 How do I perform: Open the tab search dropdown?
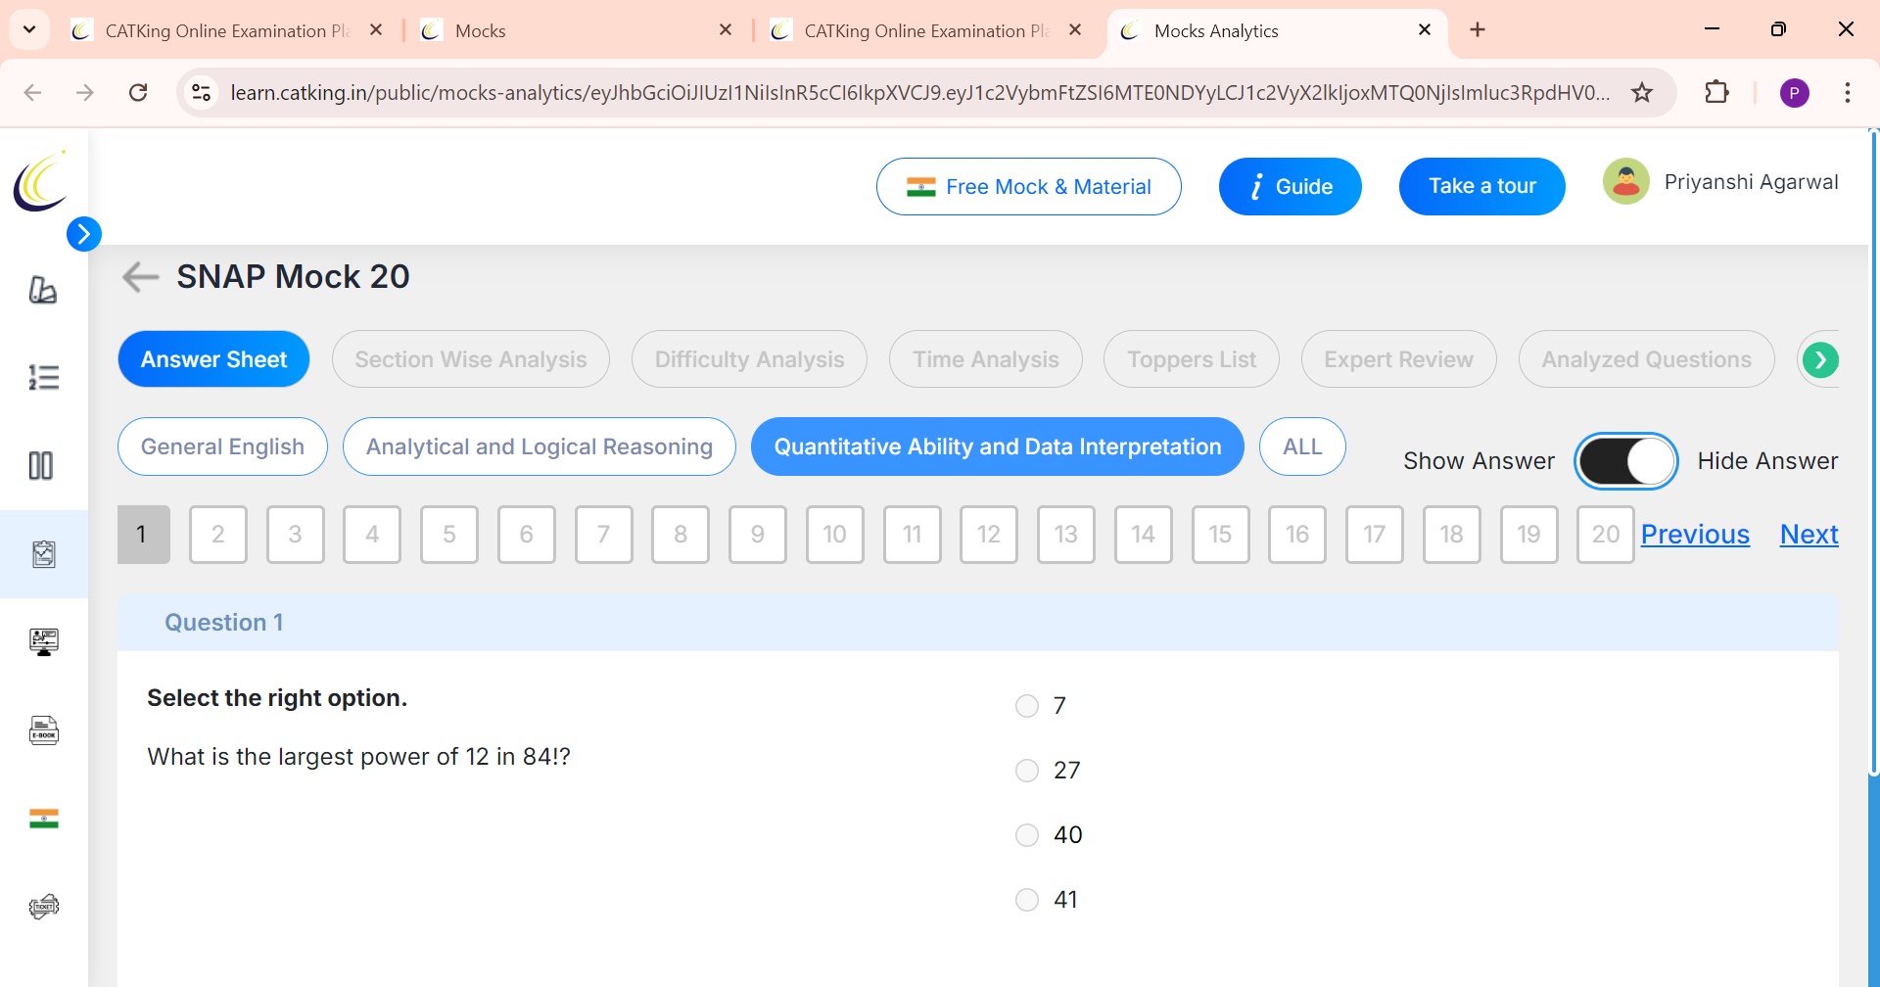[29, 30]
